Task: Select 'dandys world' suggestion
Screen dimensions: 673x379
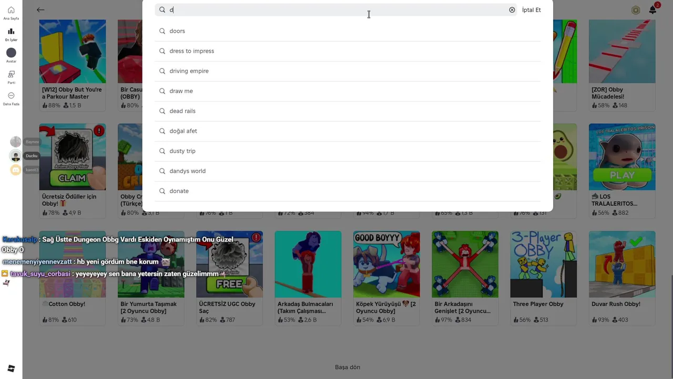Action: tap(348, 171)
